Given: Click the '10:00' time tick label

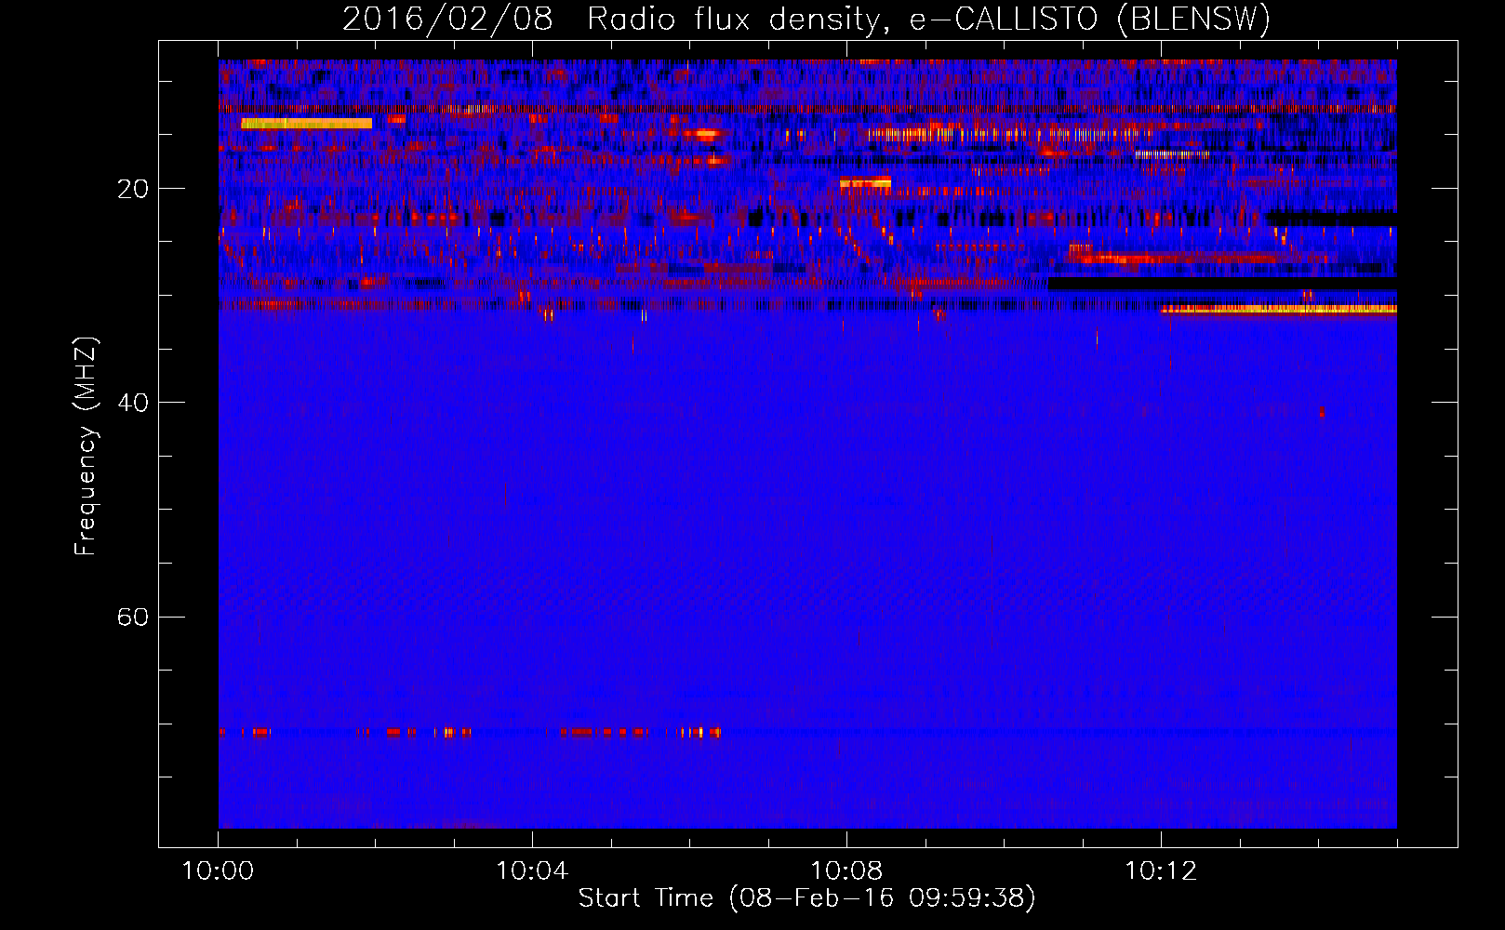Looking at the screenshot, I should (x=218, y=871).
